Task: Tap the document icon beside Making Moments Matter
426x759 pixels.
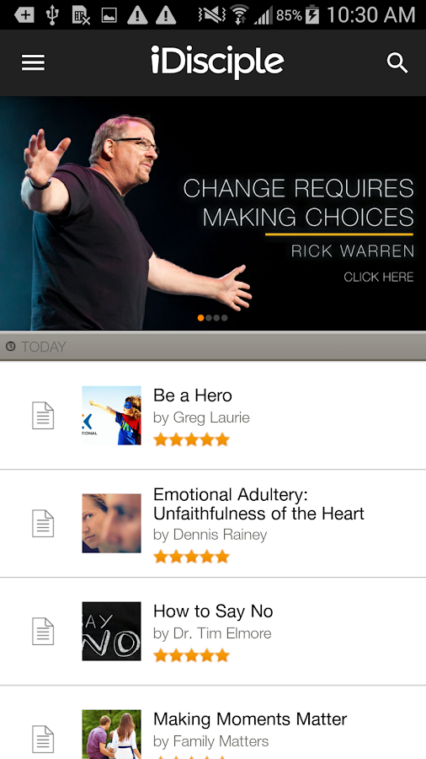Action: click(x=42, y=739)
